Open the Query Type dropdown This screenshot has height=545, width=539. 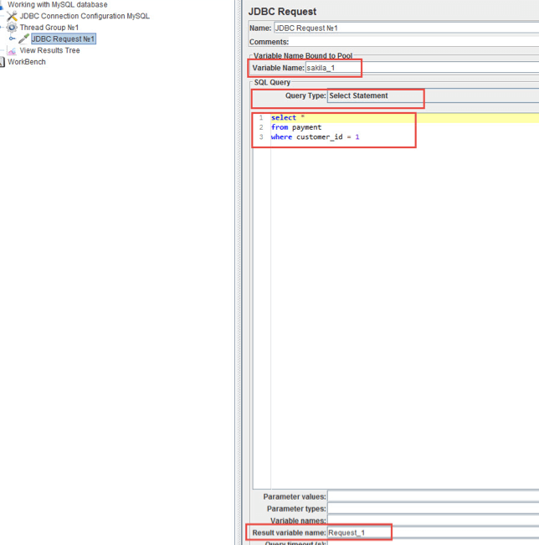point(433,95)
